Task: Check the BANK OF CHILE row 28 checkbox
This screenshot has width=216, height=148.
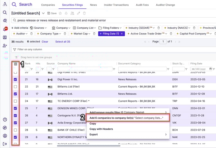Action: tap(15, 130)
